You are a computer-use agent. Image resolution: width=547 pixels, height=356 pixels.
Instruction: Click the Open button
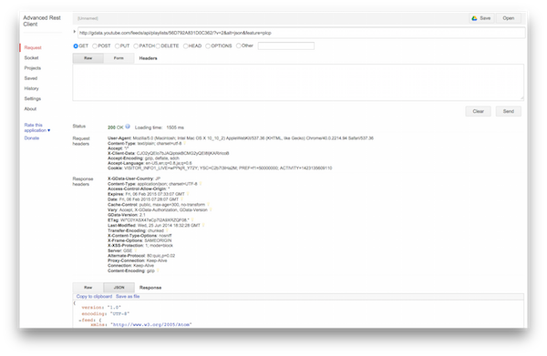coord(509,18)
